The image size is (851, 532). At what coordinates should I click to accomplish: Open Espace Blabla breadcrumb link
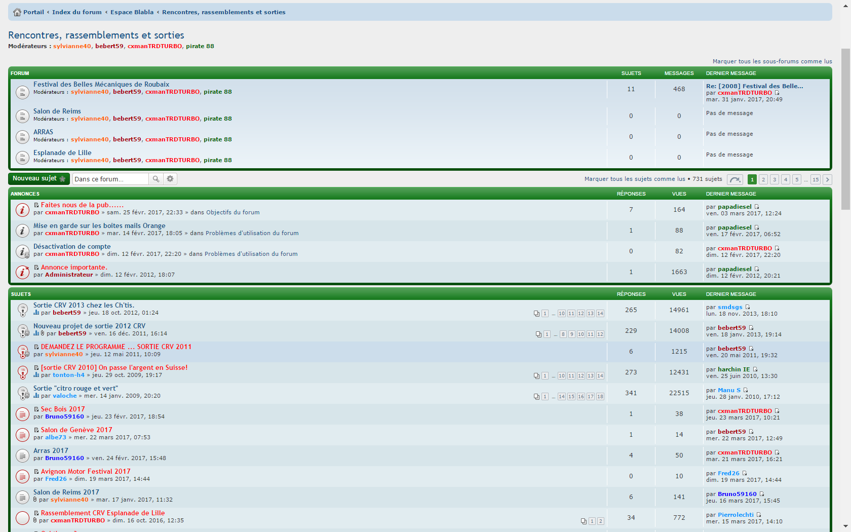click(132, 12)
